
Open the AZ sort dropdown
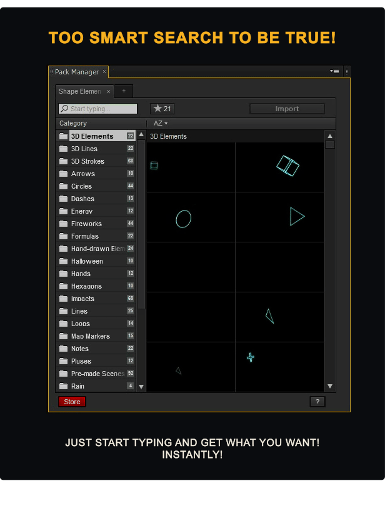161,123
